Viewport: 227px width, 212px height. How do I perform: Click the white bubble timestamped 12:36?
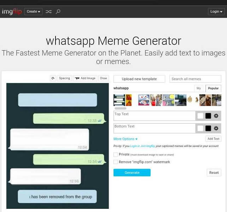pyautogui.click(x=45, y=176)
